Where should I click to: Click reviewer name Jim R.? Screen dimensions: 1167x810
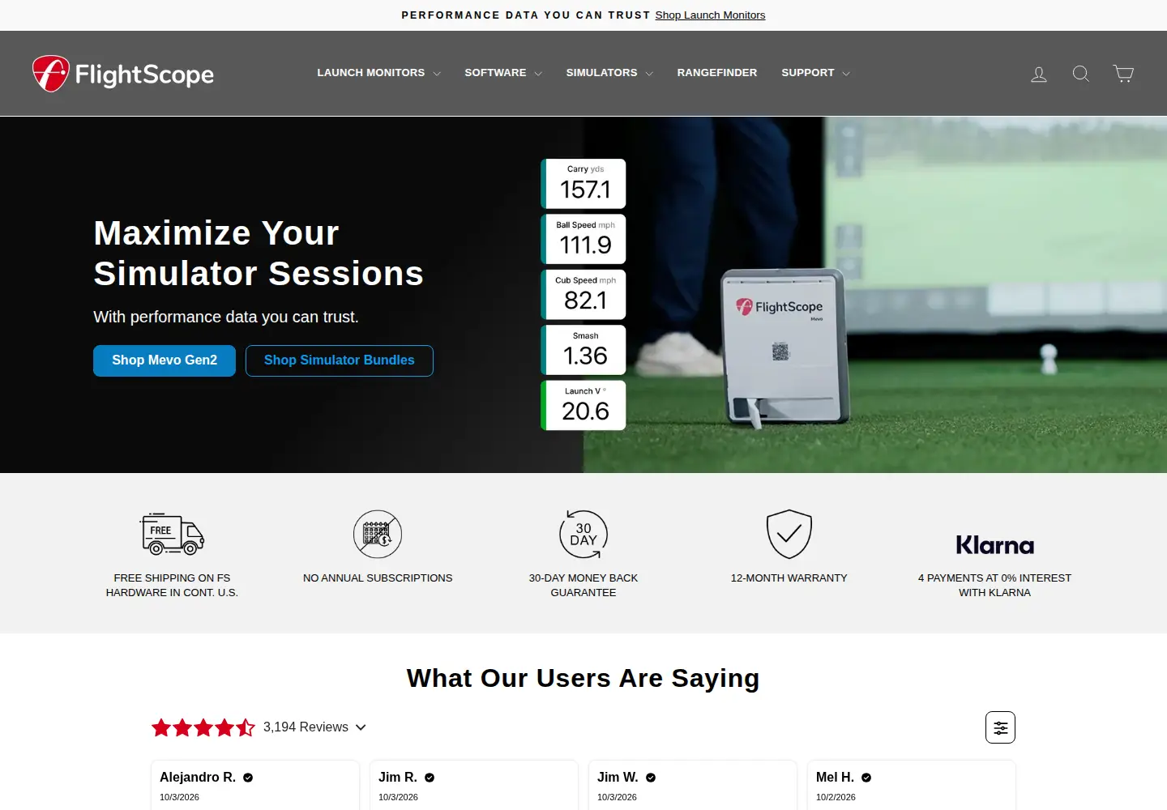[x=398, y=778]
